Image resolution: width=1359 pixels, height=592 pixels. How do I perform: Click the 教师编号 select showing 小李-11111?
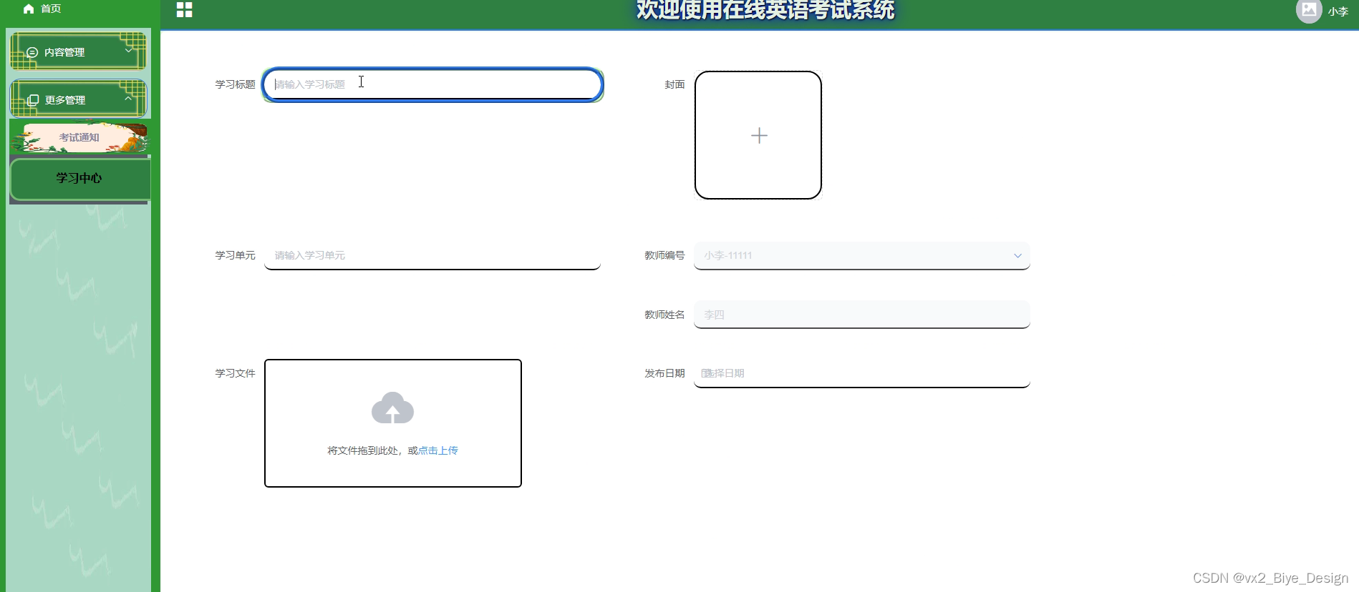tap(862, 255)
